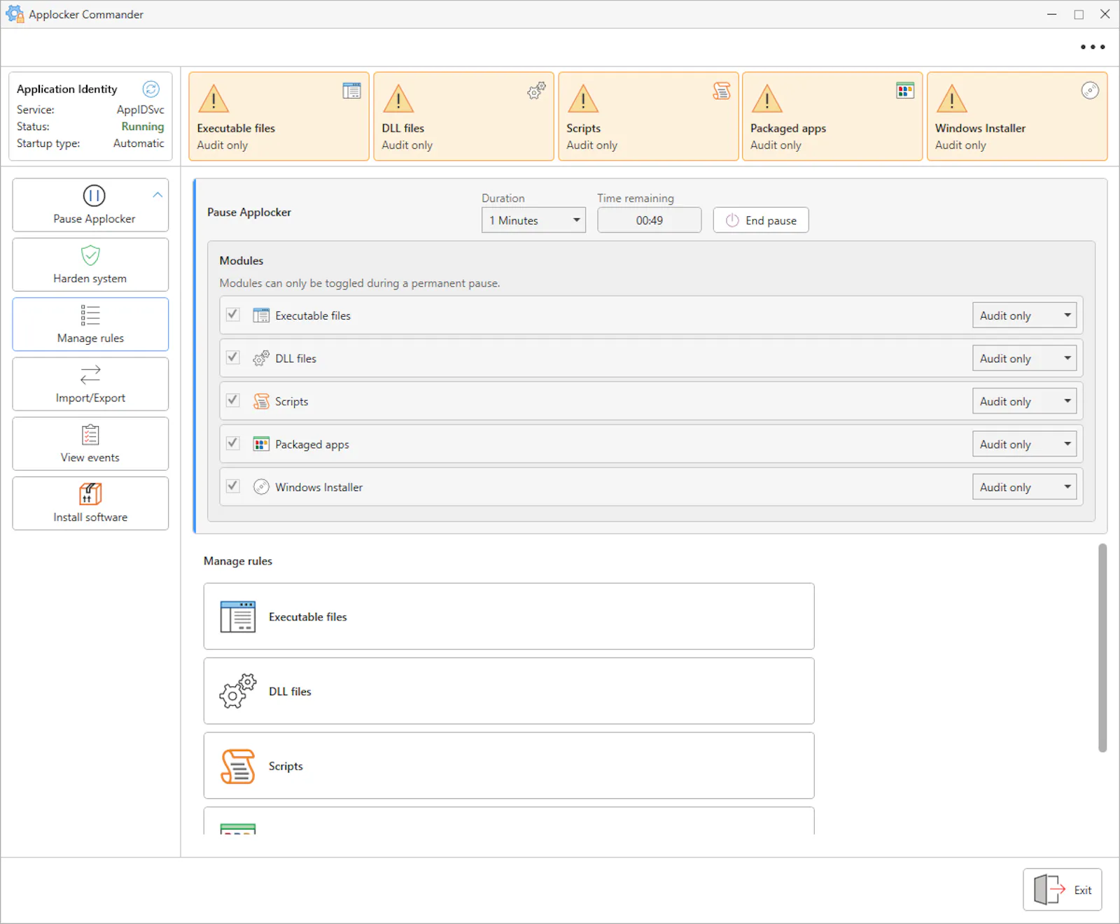Viewport: 1120px width, 924px height.
Task: Open Executable files Audit only dropdown
Action: click(1024, 315)
